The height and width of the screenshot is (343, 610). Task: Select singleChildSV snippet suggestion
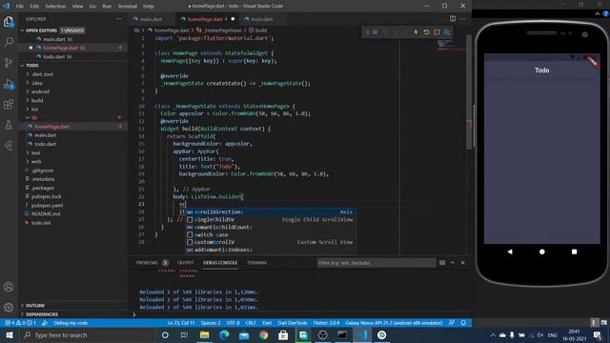click(271, 220)
